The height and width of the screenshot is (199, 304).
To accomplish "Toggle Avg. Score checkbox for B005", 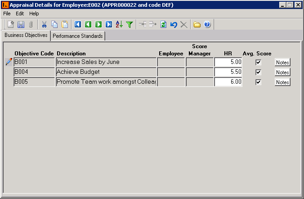I will tap(258, 82).
